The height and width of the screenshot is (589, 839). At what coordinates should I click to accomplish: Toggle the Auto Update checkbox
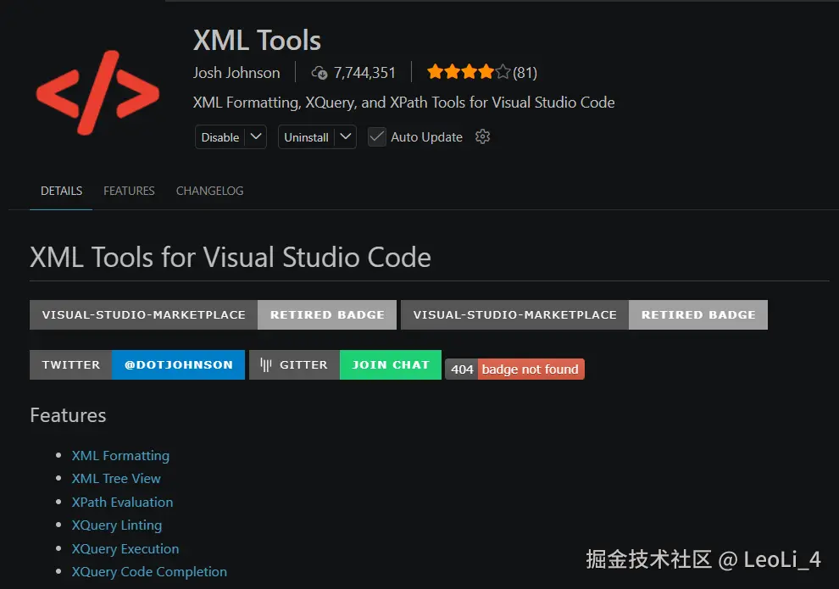tap(376, 137)
